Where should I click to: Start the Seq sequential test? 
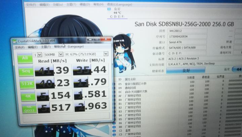[26, 71]
